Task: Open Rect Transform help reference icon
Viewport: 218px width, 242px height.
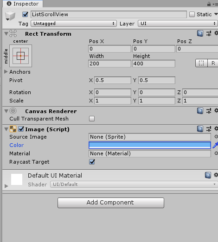Action: click(200, 33)
